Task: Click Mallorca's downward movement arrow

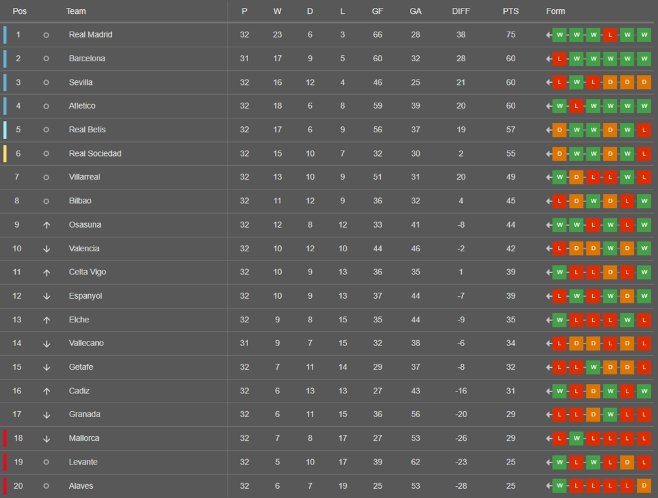Action: point(46,438)
